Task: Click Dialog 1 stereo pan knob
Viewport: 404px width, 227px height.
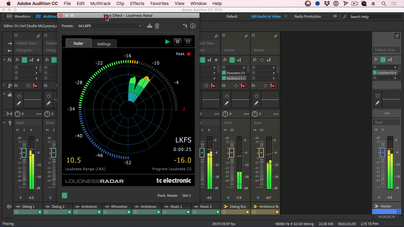Action: [18, 114]
